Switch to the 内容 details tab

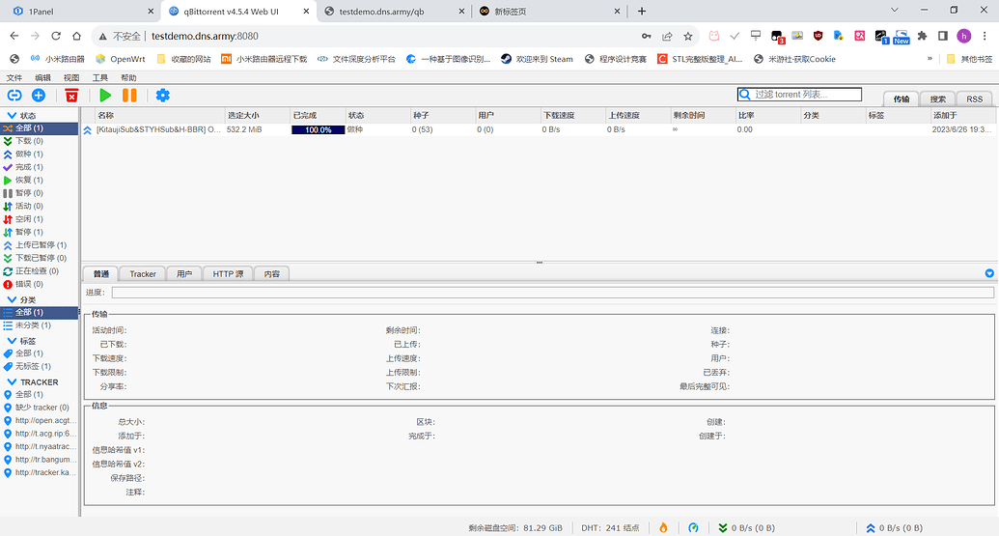pyautogui.click(x=272, y=274)
